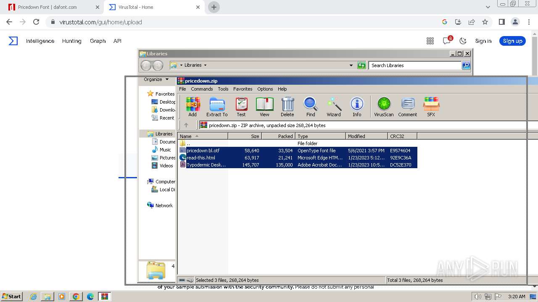Click the search icon in Libraries window

[x=466, y=65]
